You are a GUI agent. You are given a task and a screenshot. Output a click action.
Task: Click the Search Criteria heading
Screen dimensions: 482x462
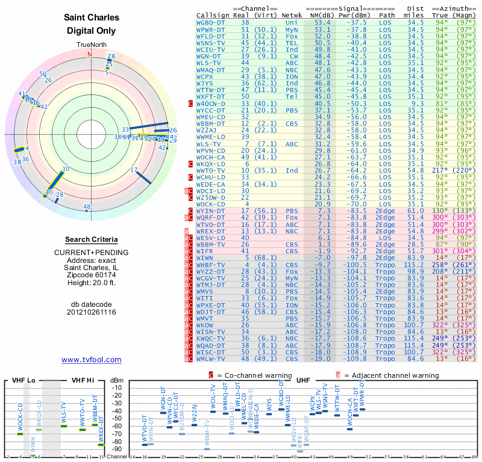pyautogui.click(x=92, y=239)
